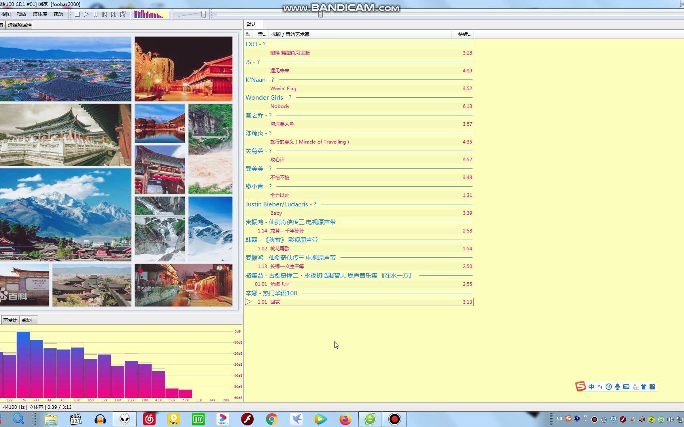Click the foobar2000 alien taskbar icon
The height and width of the screenshot is (427, 684).
pos(125,419)
